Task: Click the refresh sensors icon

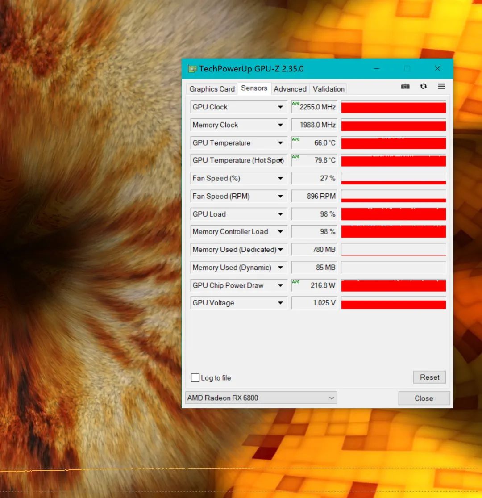Action: [423, 86]
